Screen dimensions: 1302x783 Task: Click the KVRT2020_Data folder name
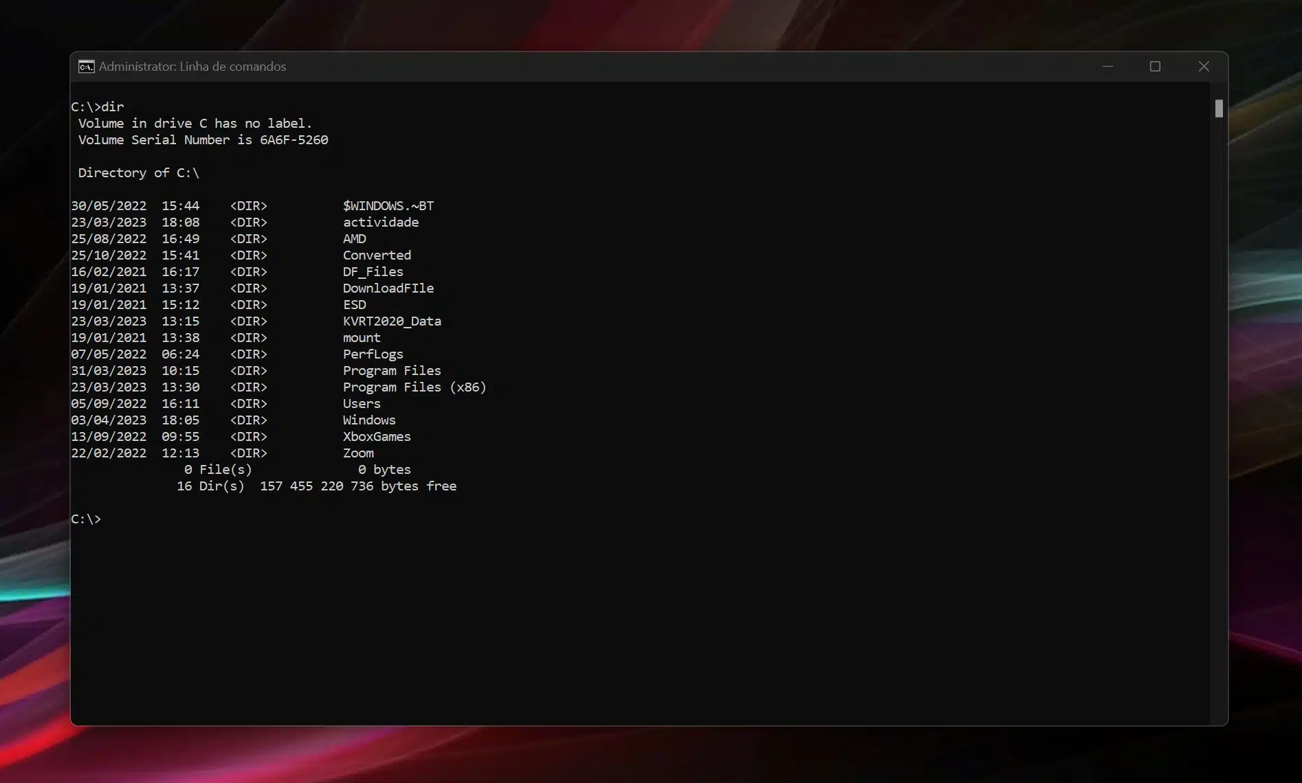click(x=392, y=321)
